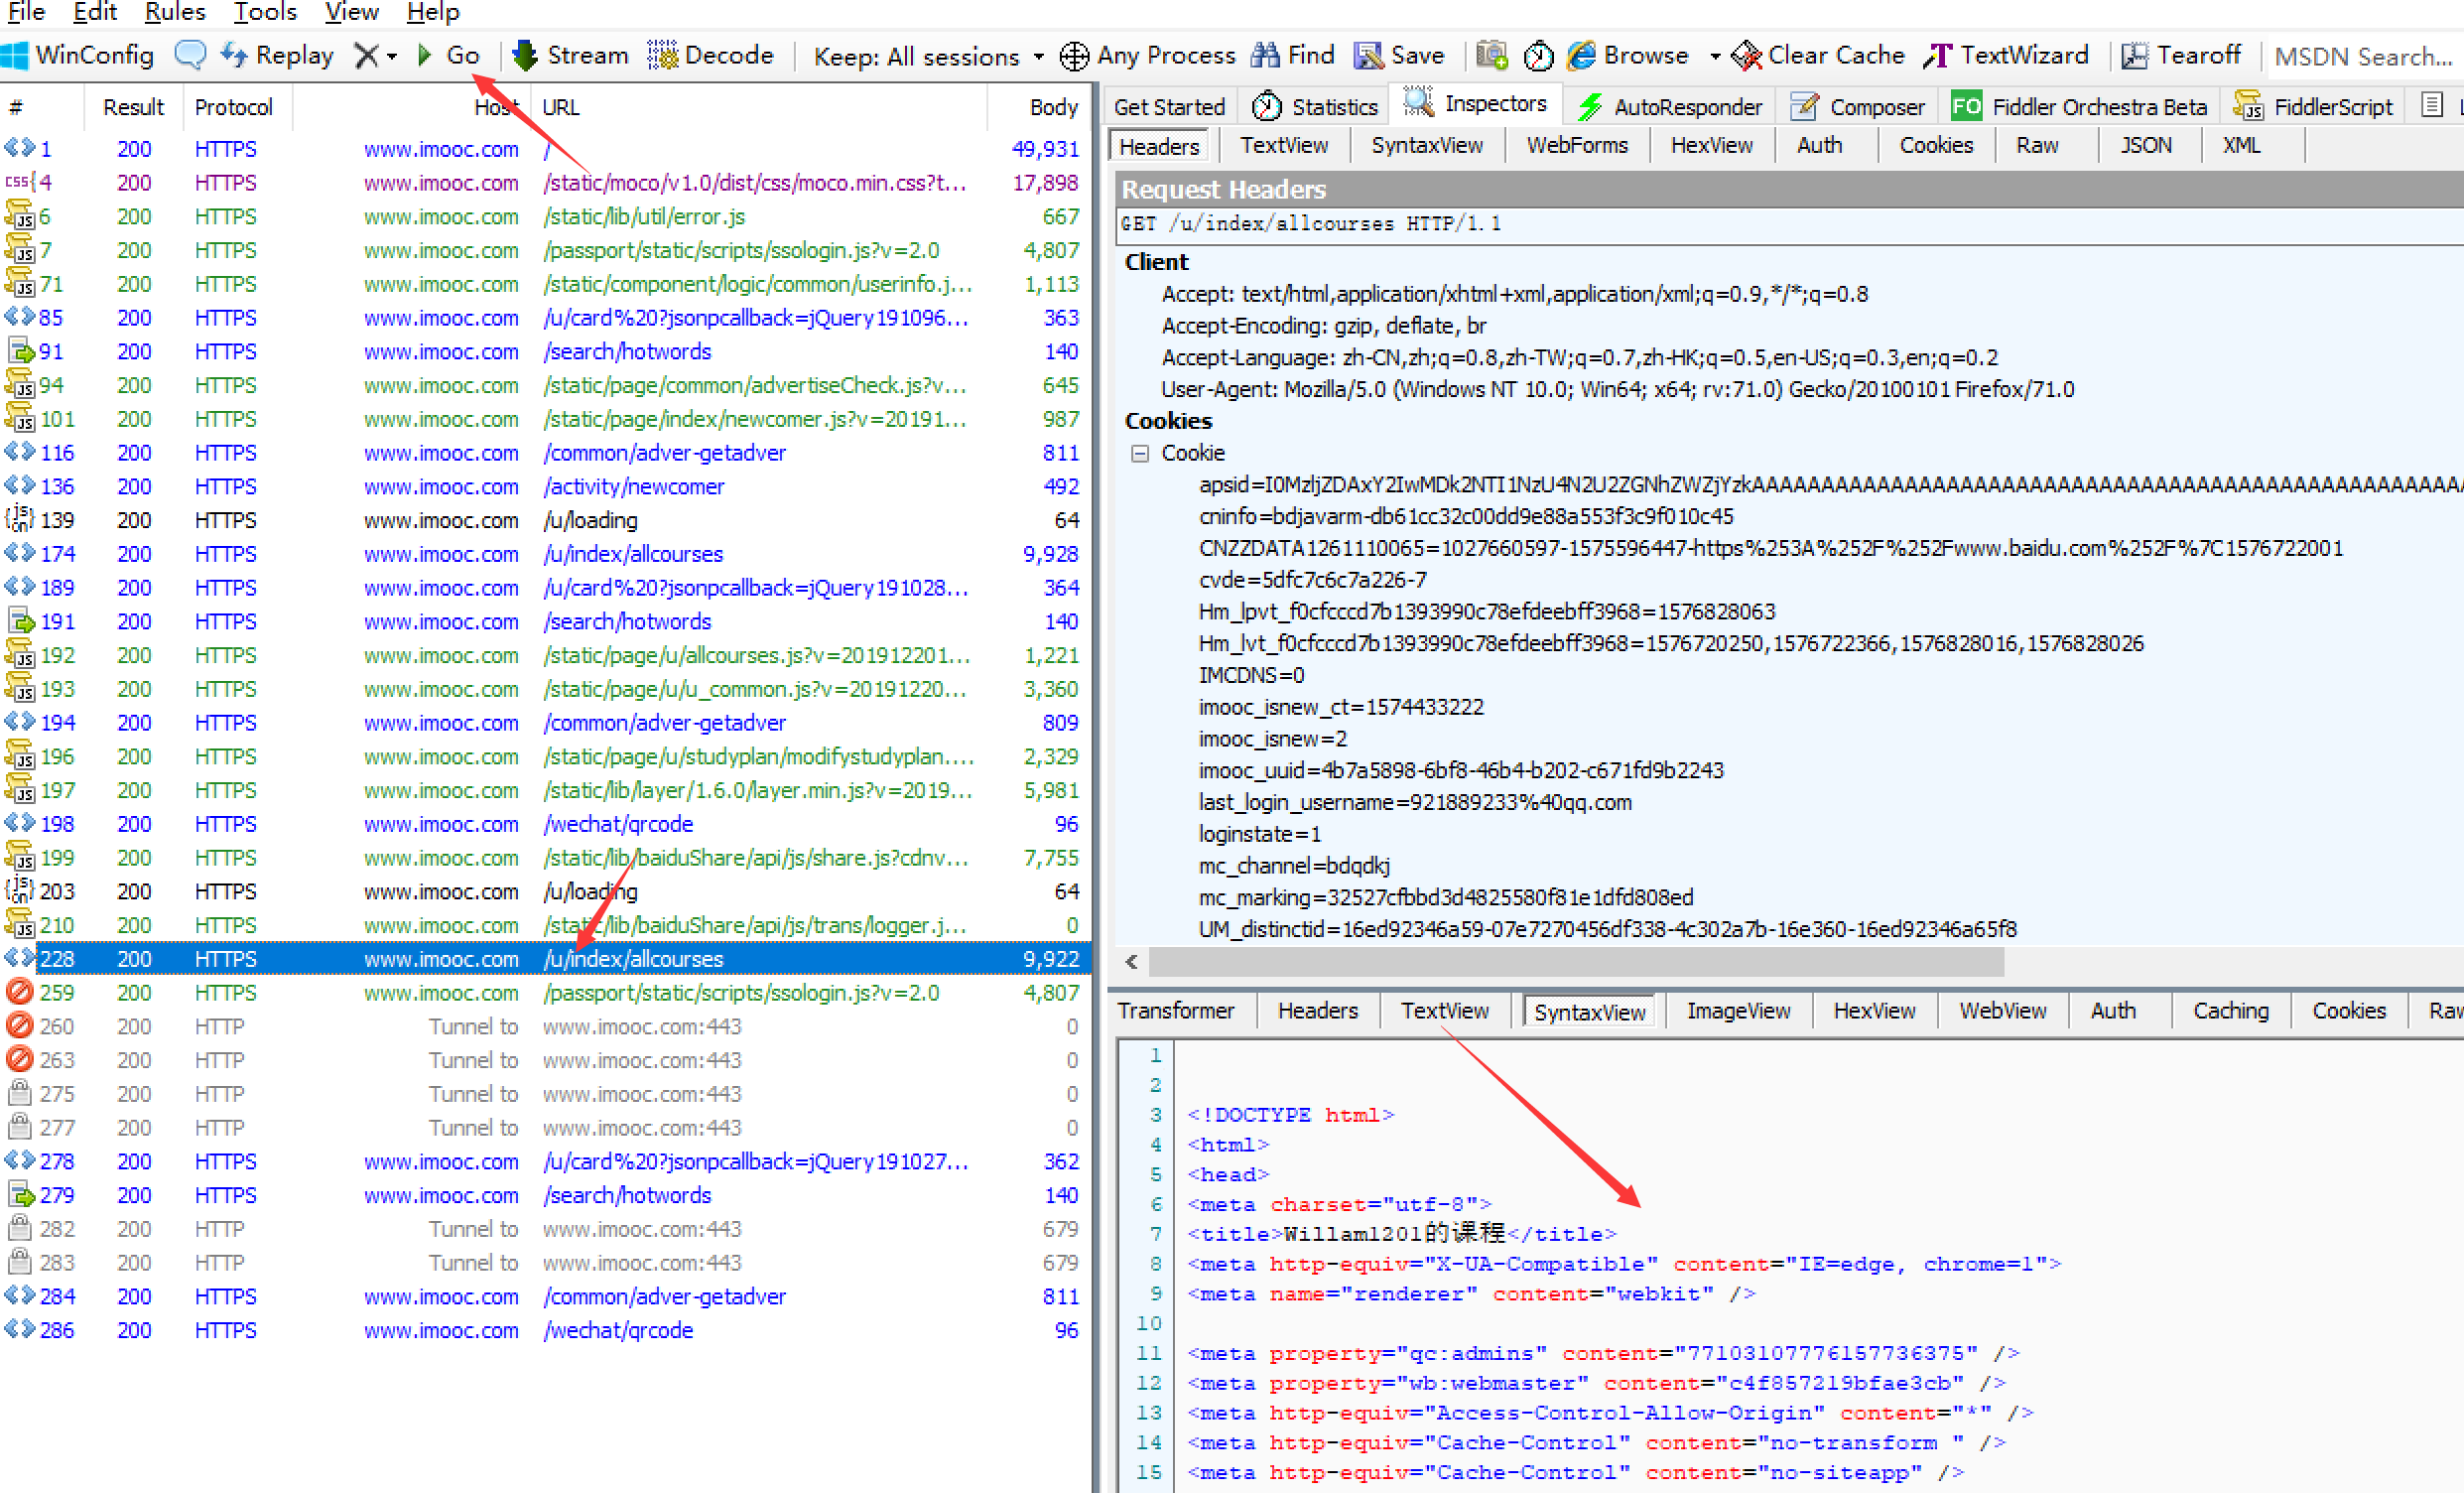Switch response view to ImageView tab

[1737, 1011]
